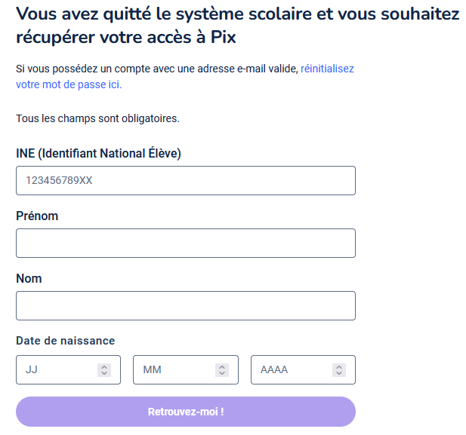Click the down arrow in the JJ day field
Screen dimensions: 466x435
click(x=104, y=373)
